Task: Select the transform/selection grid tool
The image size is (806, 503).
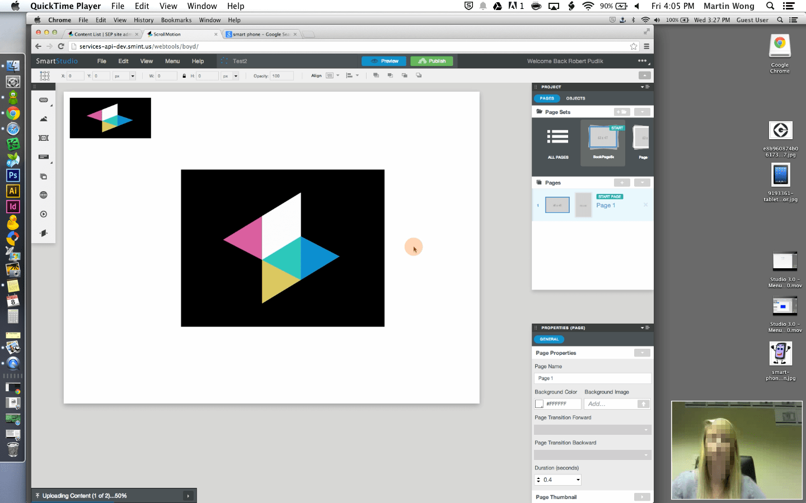Action: pos(44,75)
